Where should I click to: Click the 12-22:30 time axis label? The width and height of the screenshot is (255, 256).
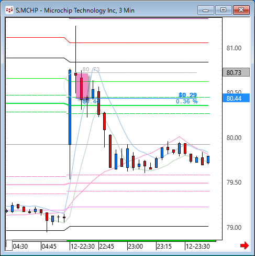click(x=82, y=247)
